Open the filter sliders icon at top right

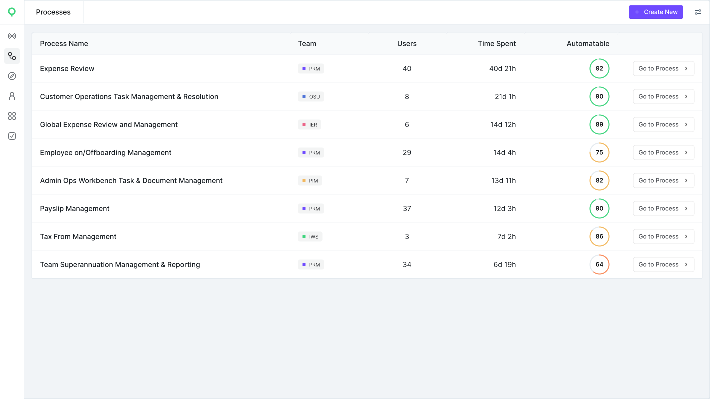pyautogui.click(x=698, y=12)
